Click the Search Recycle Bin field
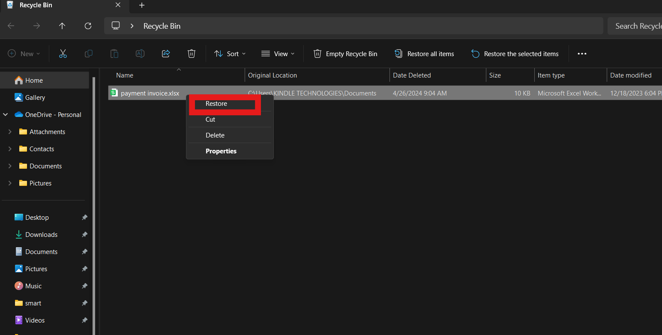This screenshot has height=335, width=662. click(x=635, y=26)
